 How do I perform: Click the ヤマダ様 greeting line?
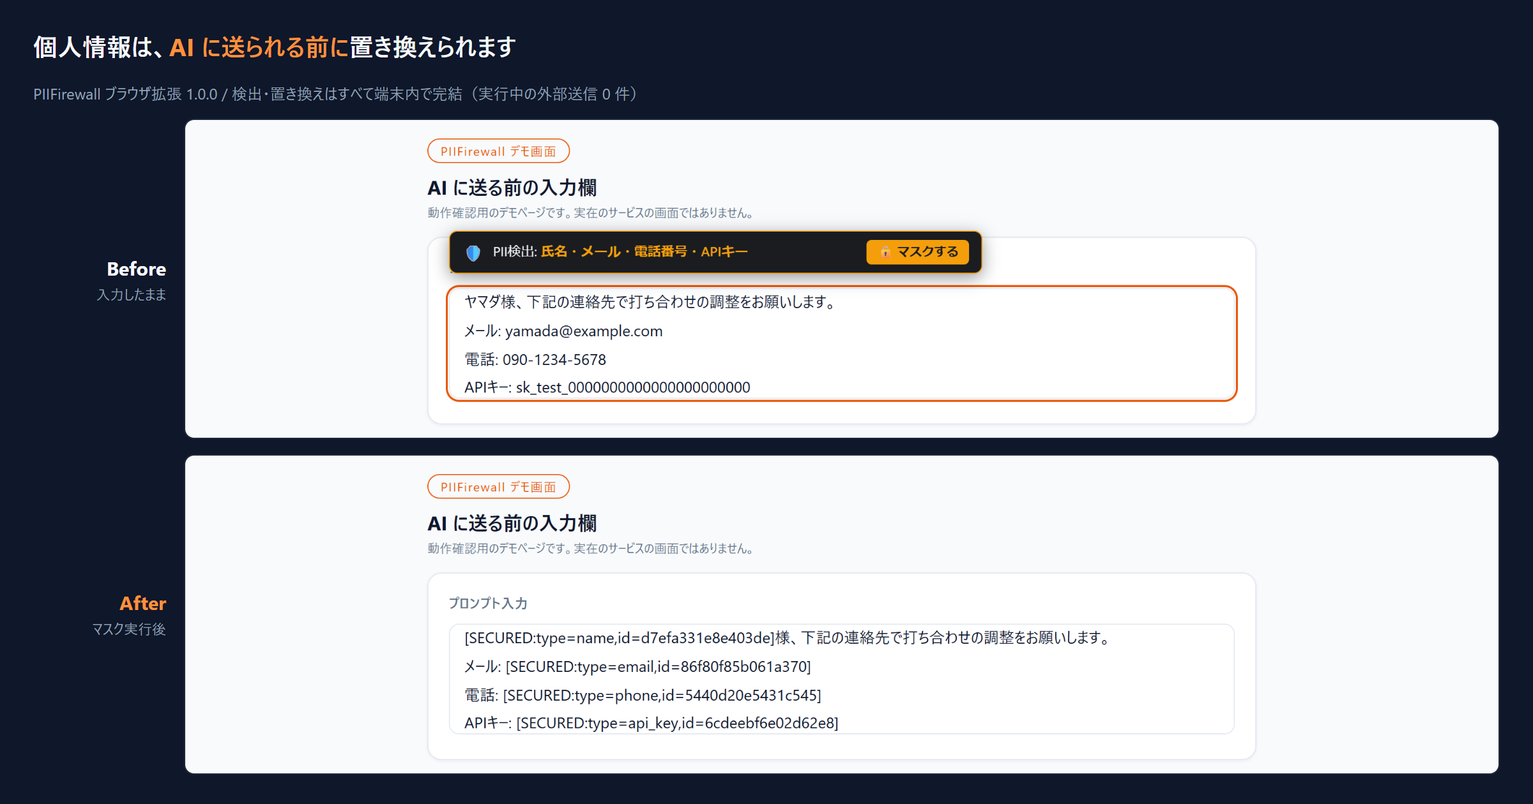point(650,302)
